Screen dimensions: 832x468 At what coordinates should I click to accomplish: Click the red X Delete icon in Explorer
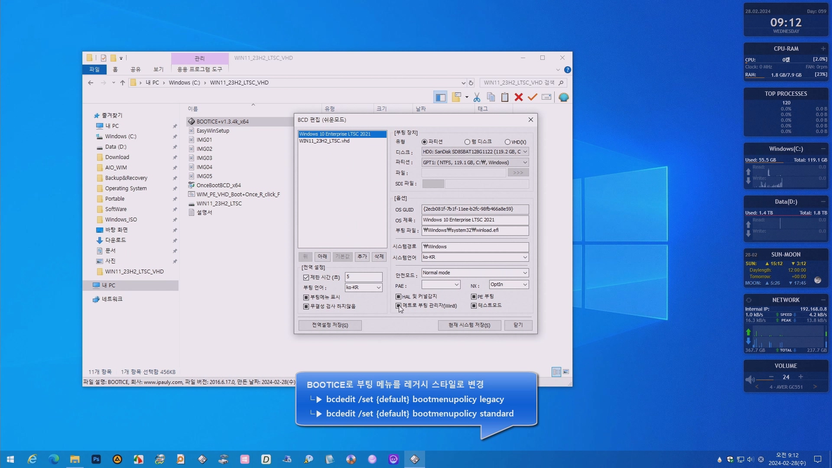click(x=519, y=97)
